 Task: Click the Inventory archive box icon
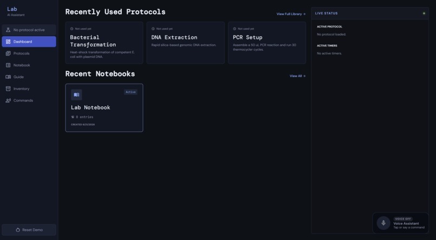pos(8,88)
